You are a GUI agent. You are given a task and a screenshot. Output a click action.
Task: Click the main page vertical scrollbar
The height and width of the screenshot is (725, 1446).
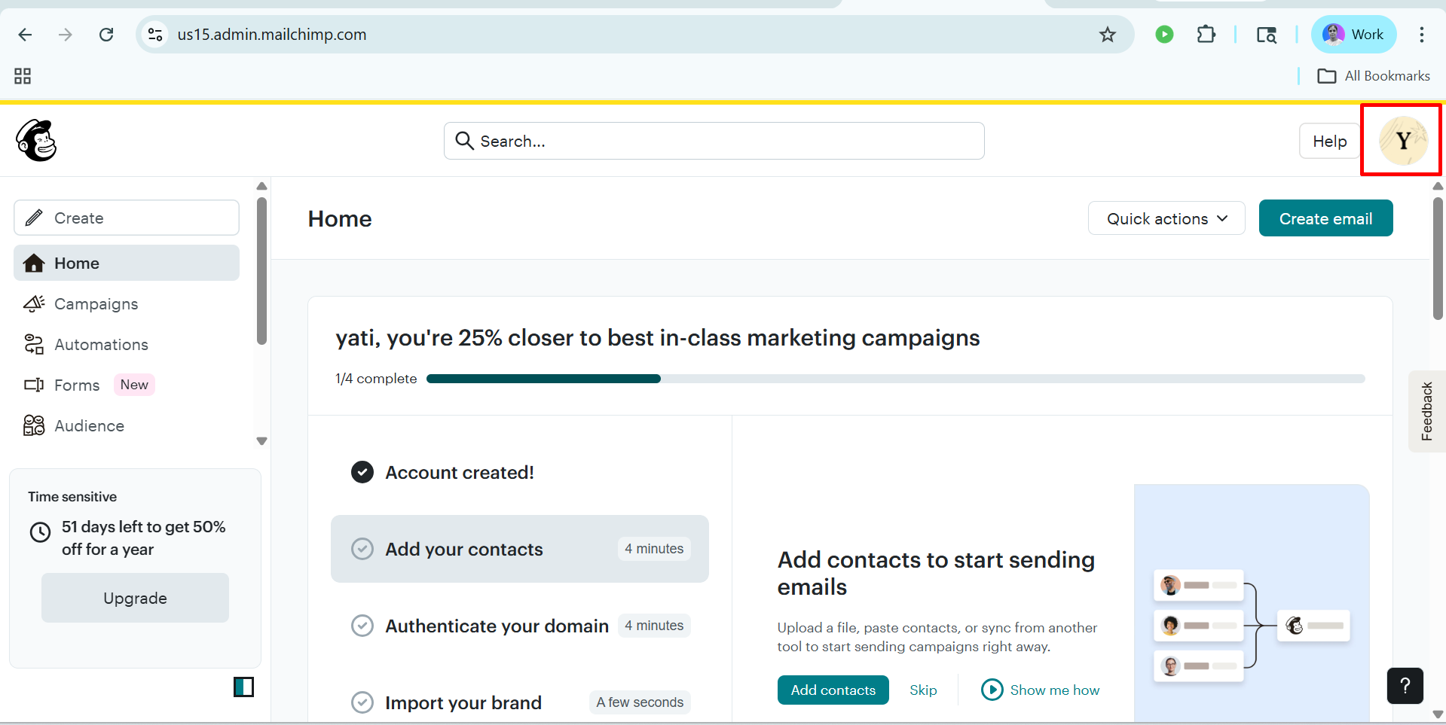(x=1438, y=258)
